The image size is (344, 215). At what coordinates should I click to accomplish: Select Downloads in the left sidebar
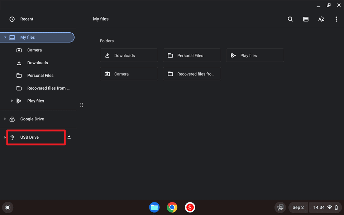(37, 63)
